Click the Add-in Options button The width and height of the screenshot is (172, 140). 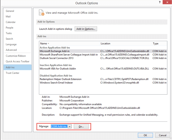[86, 29]
